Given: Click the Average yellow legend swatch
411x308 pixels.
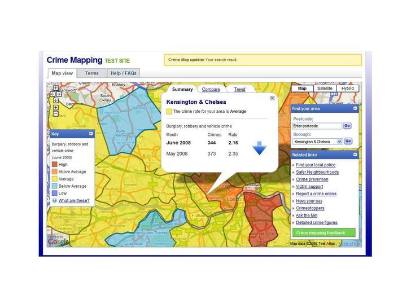Looking at the screenshot, I should [55, 179].
